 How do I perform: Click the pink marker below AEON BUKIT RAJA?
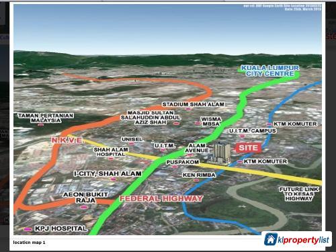tap(83, 207)
